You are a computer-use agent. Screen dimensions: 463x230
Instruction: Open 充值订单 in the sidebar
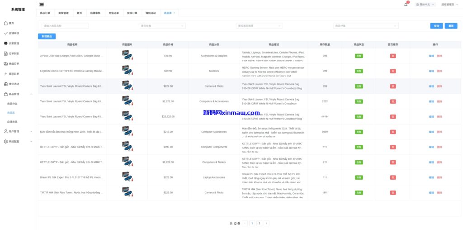point(14,63)
